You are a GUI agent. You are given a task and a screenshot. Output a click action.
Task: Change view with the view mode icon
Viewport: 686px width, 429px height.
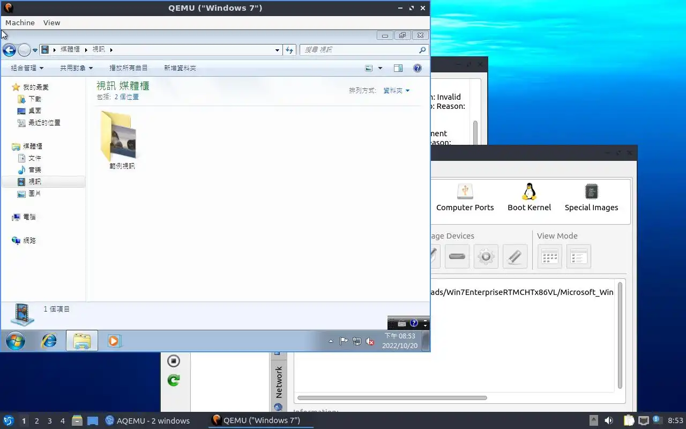click(x=369, y=68)
